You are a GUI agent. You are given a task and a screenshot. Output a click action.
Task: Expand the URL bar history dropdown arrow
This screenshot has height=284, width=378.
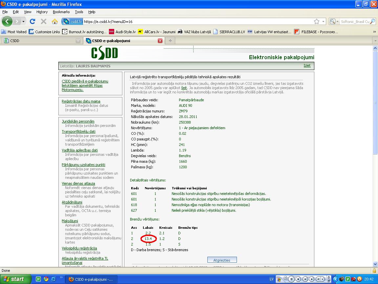pos(323,21)
